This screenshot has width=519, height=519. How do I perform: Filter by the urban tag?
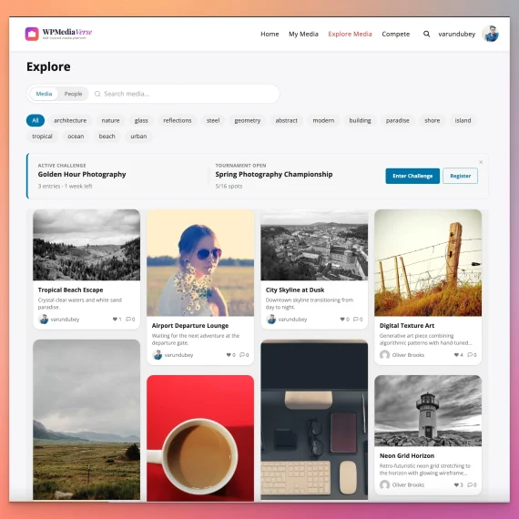click(x=138, y=137)
